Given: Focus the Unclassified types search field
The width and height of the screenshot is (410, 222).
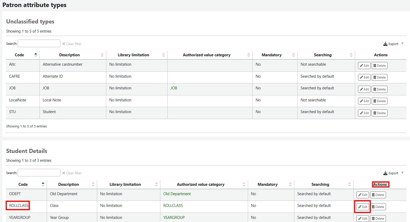Looking at the screenshot, I should tap(39, 44).
